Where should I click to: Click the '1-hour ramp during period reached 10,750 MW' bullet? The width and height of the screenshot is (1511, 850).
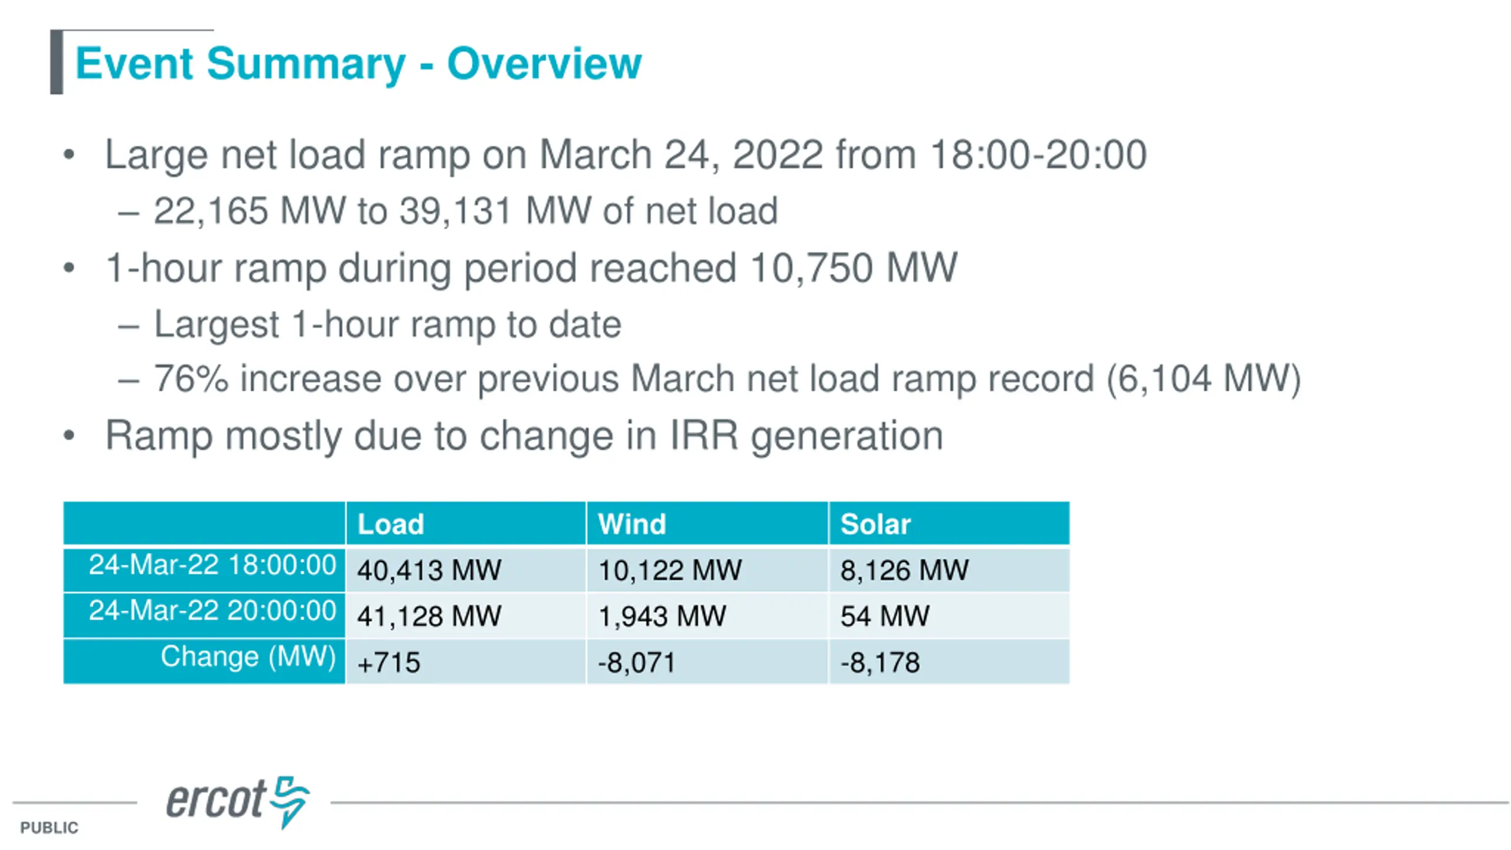pyautogui.click(x=531, y=269)
